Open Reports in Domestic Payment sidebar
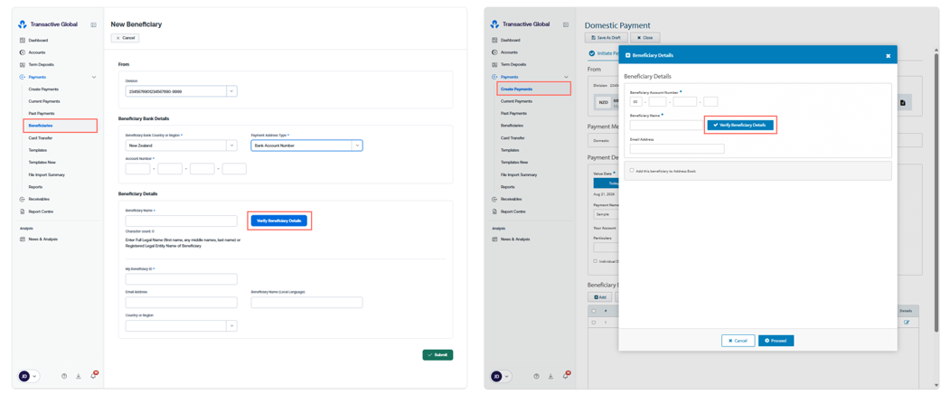 508,187
